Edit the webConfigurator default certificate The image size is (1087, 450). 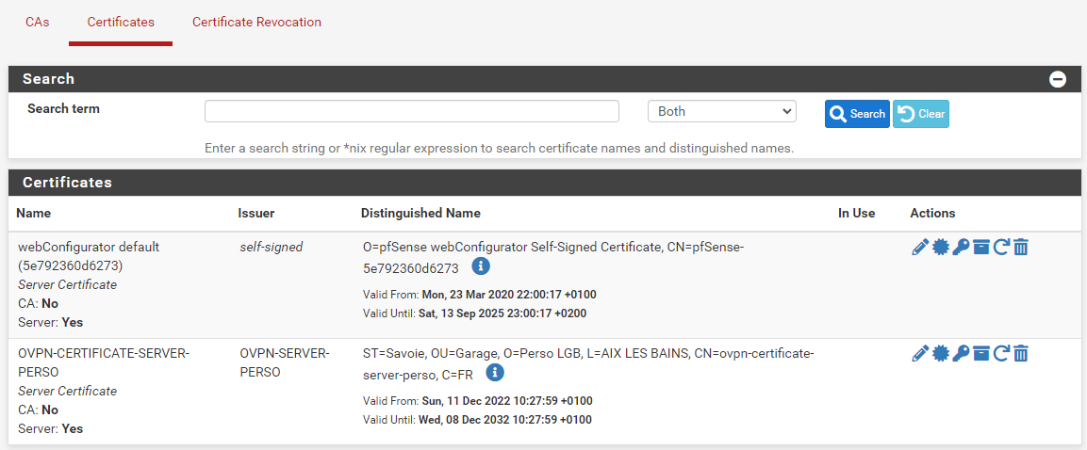click(x=920, y=248)
